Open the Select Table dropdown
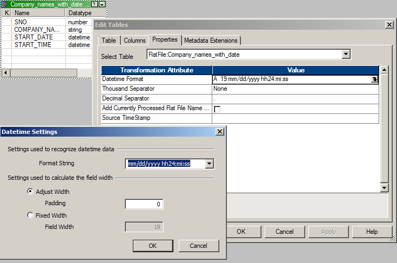The height and width of the screenshot is (263, 397). [346, 55]
